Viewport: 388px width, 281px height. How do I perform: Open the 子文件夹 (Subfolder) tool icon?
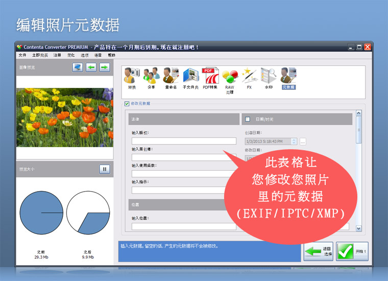click(x=190, y=78)
